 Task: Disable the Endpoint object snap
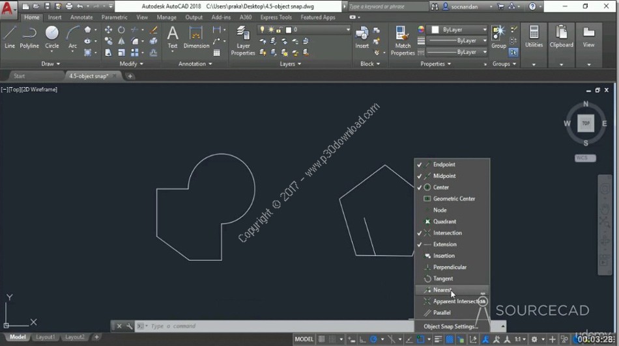pyautogui.click(x=444, y=165)
